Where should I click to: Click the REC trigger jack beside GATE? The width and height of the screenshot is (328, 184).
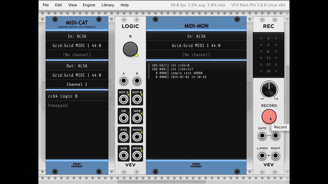pos(276,136)
